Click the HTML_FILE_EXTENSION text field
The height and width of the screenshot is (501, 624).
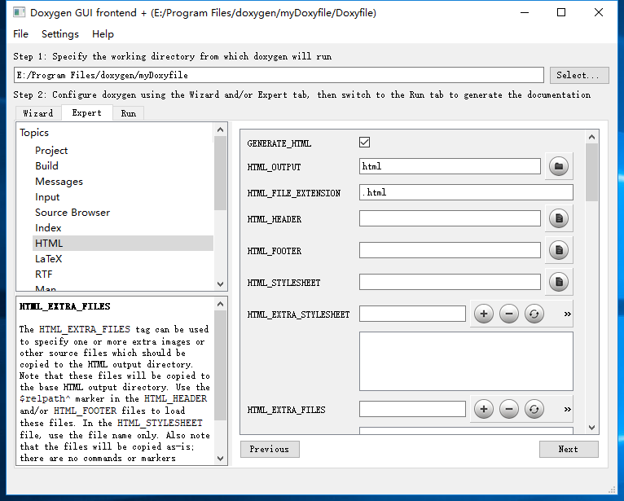click(466, 192)
